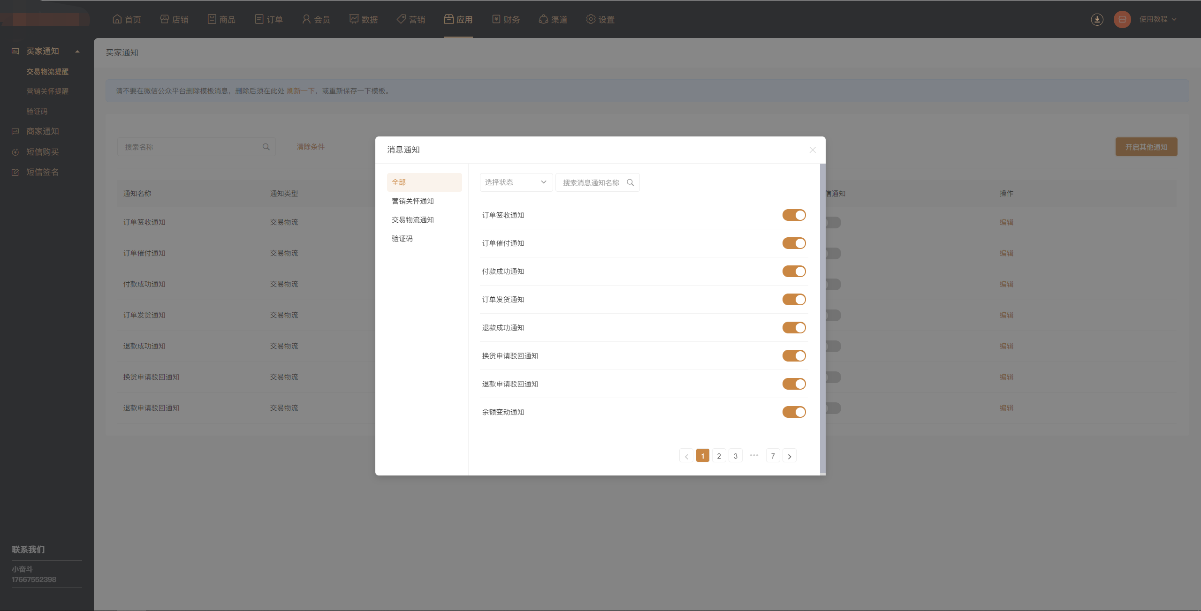Image resolution: width=1201 pixels, height=611 pixels.
Task: Close the 消息通知 dialog with the X
Action: [813, 150]
